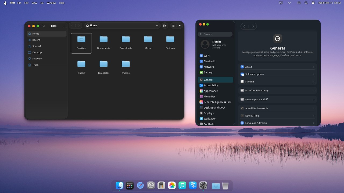The image size is (344, 193).
Task: Open the Photos app in the dock
Action: click(172, 185)
